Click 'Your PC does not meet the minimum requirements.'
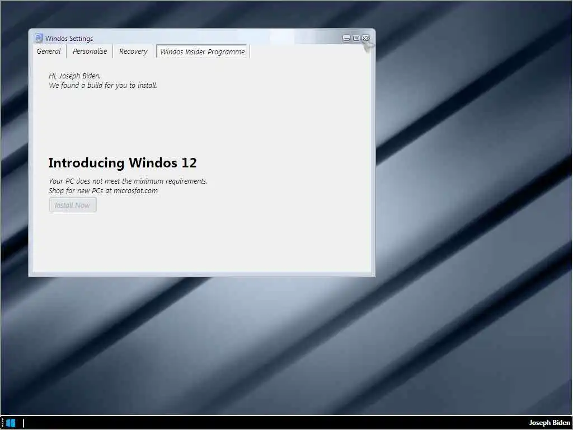The image size is (573, 430). 128,181
